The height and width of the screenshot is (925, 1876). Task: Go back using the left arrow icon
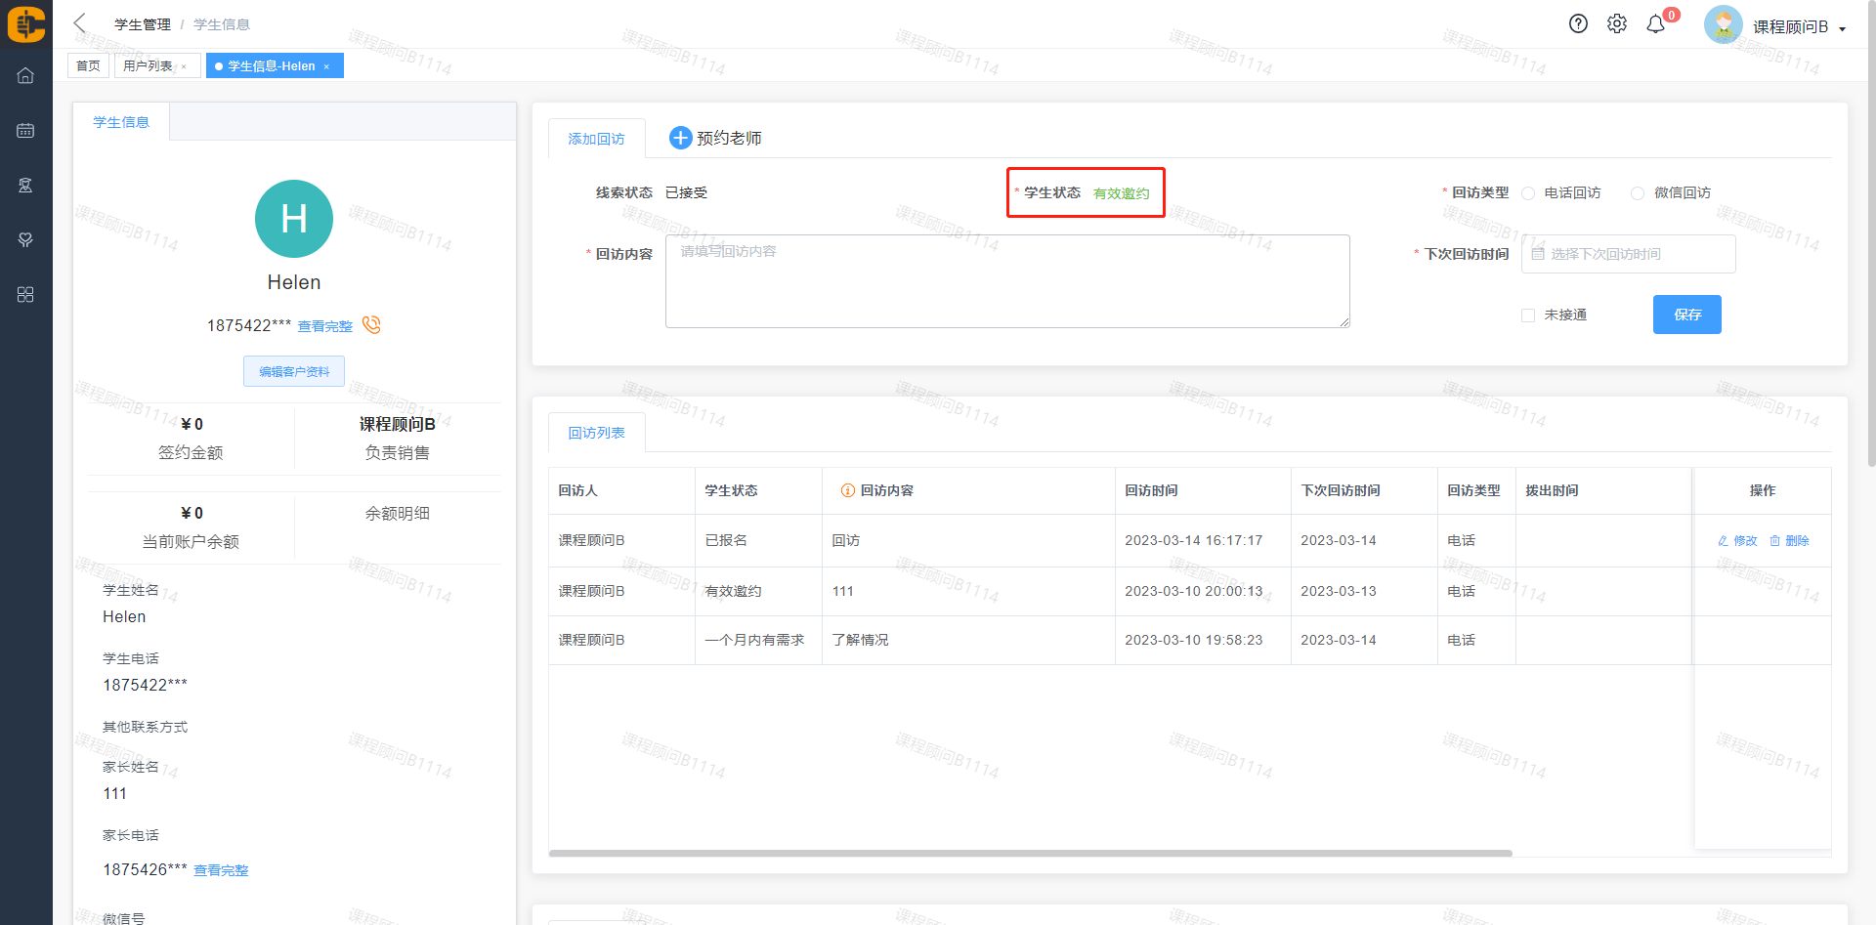[x=80, y=23]
